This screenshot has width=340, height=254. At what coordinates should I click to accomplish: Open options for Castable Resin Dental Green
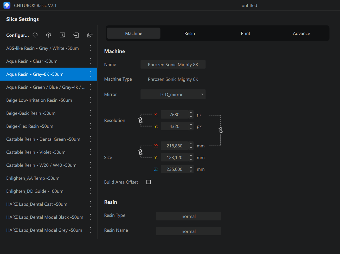(x=91, y=139)
